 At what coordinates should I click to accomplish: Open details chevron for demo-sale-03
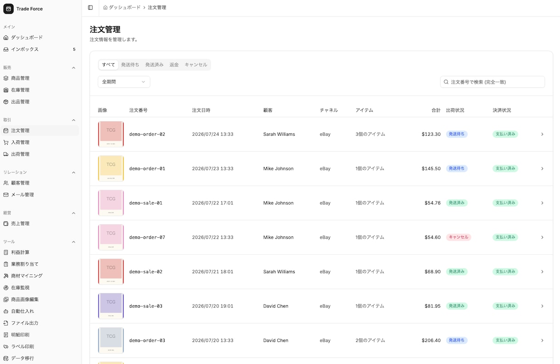542,306
